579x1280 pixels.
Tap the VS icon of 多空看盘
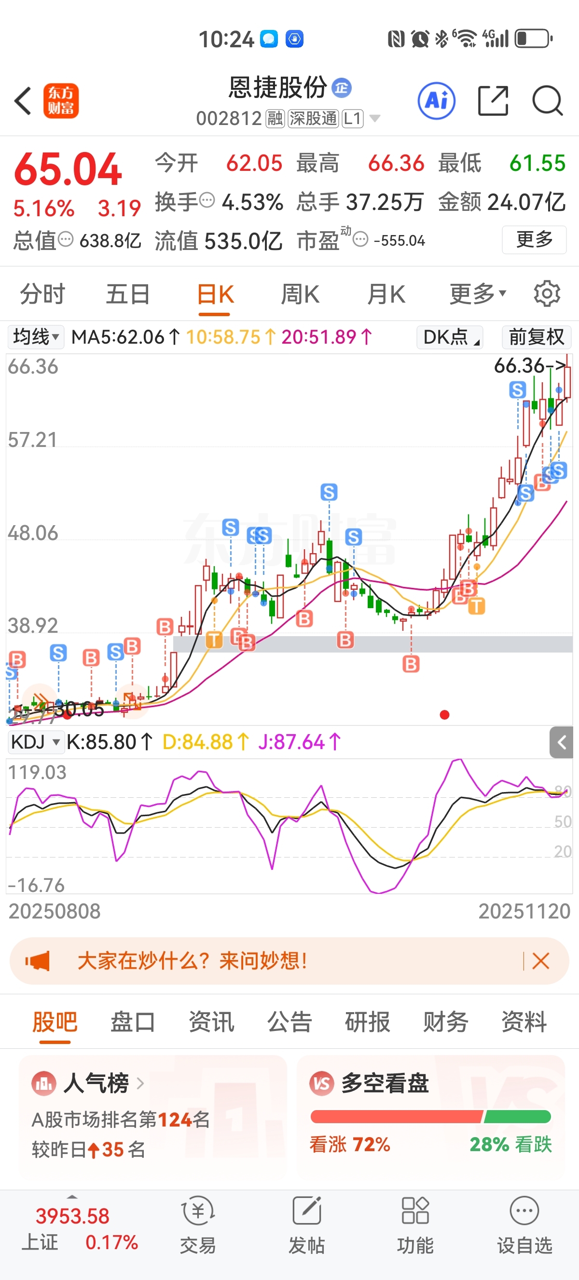point(321,1083)
